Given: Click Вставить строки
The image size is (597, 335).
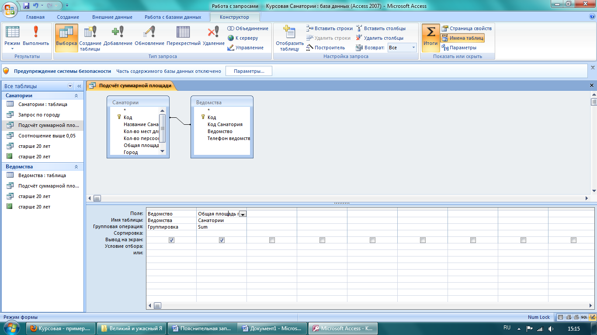Looking at the screenshot, I should pos(329,28).
